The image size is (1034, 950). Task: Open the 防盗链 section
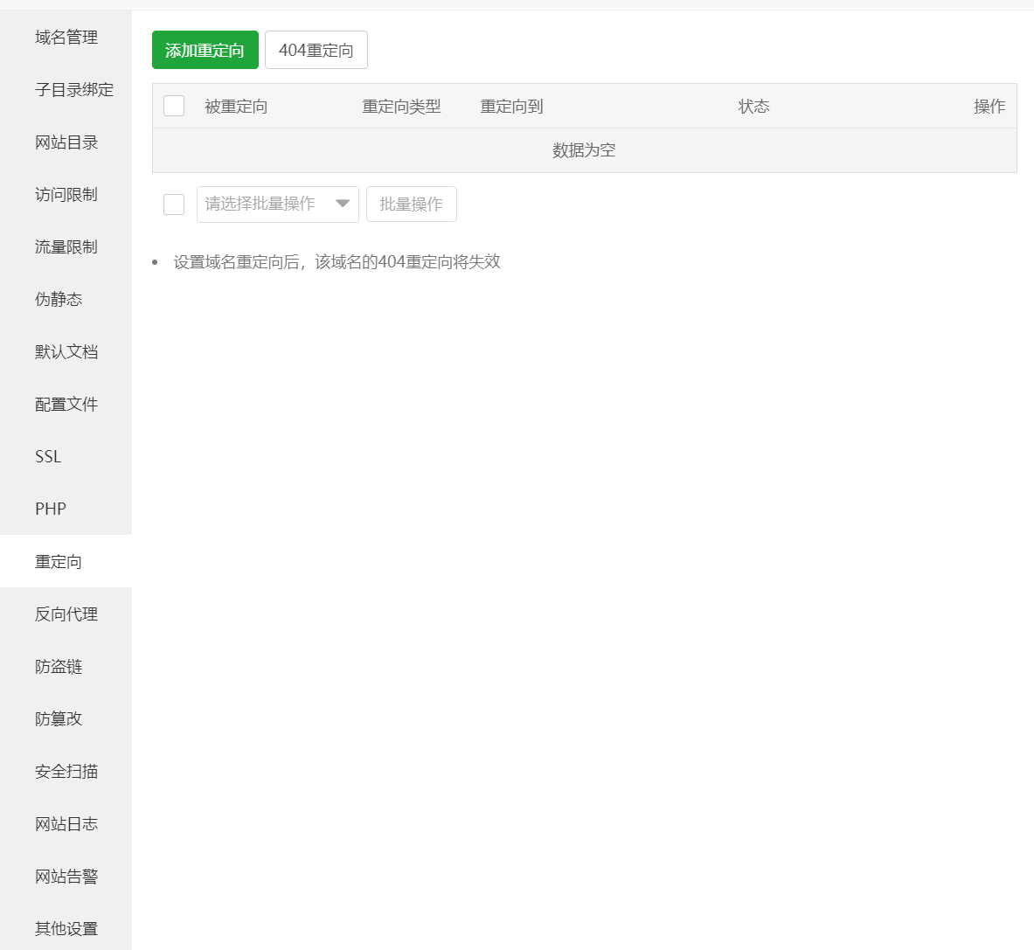click(x=66, y=667)
